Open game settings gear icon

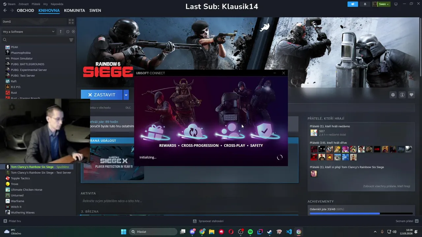click(x=393, y=95)
